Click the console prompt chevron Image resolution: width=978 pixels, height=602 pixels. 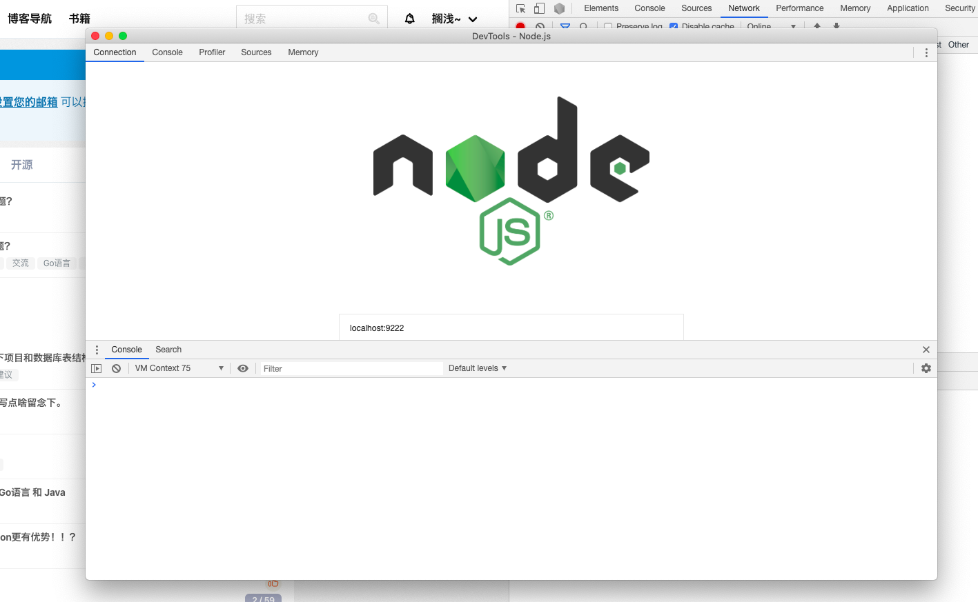pos(94,385)
